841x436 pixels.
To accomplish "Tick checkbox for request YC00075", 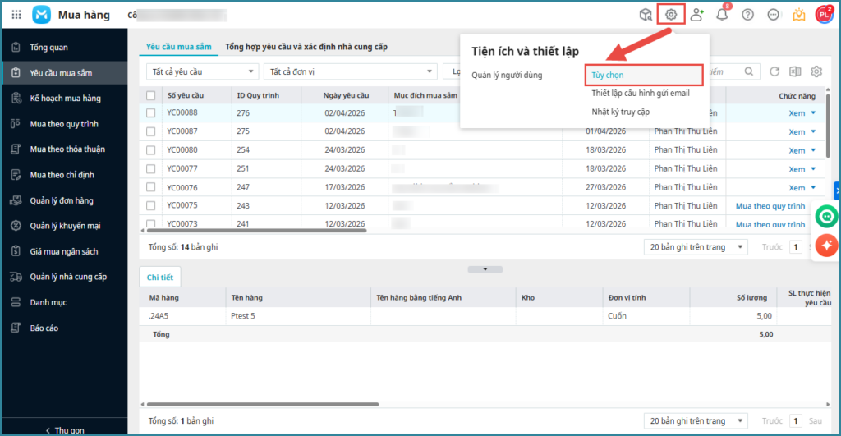I will [151, 206].
